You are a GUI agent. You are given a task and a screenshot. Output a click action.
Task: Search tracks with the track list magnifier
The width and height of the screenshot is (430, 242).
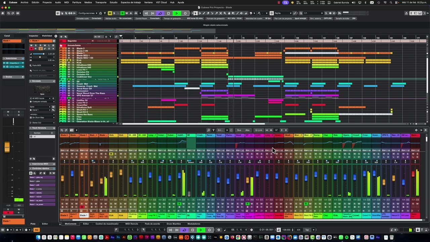click(x=116, y=37)
